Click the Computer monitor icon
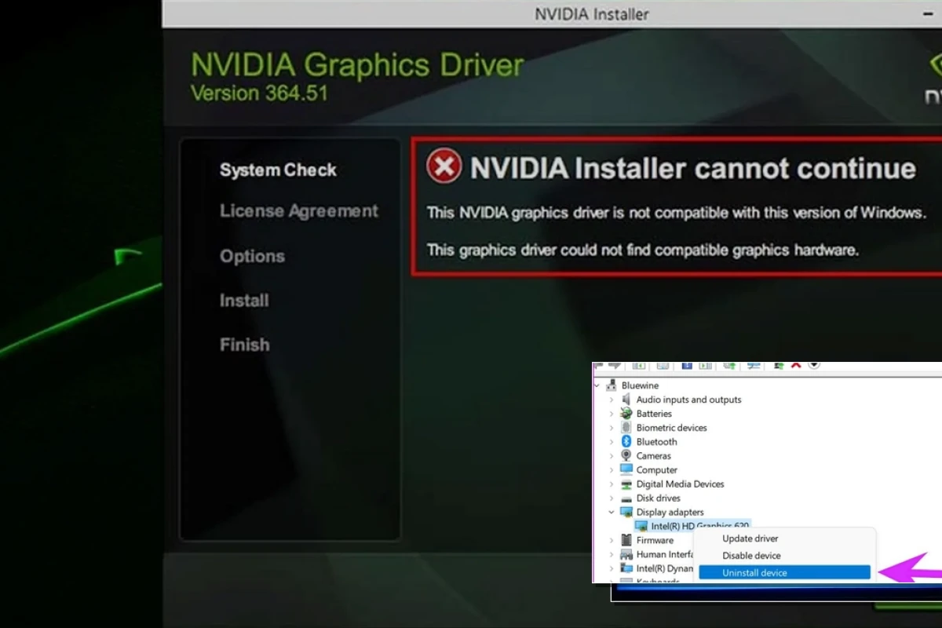The height and width of the screenshot is (628, 942). [626, 470]
